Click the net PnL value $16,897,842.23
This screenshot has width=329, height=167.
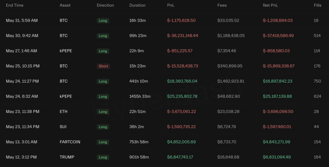[277, 81]
